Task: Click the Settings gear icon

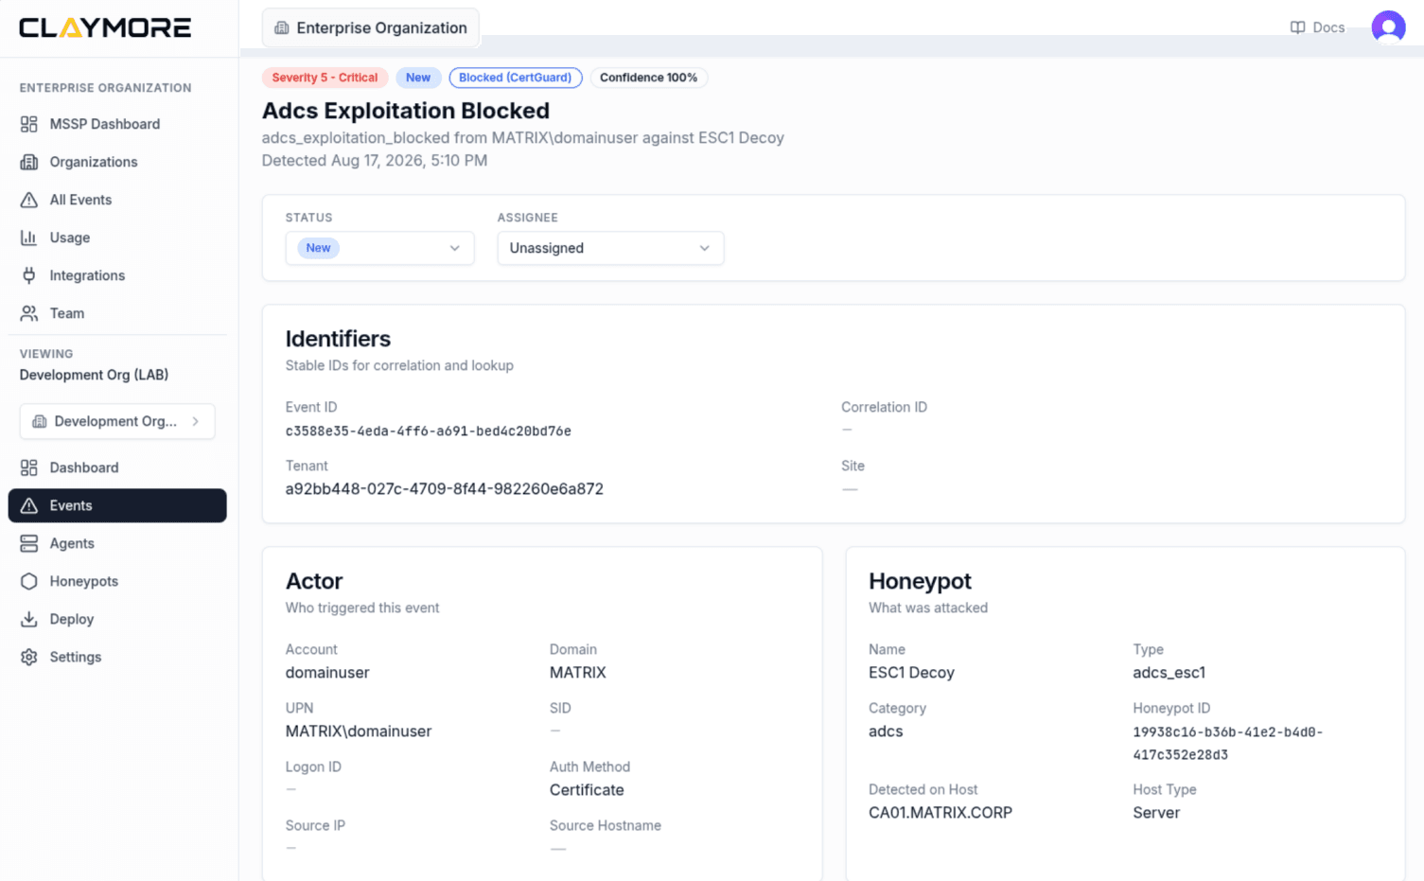Action: click(x=29, y=657)
